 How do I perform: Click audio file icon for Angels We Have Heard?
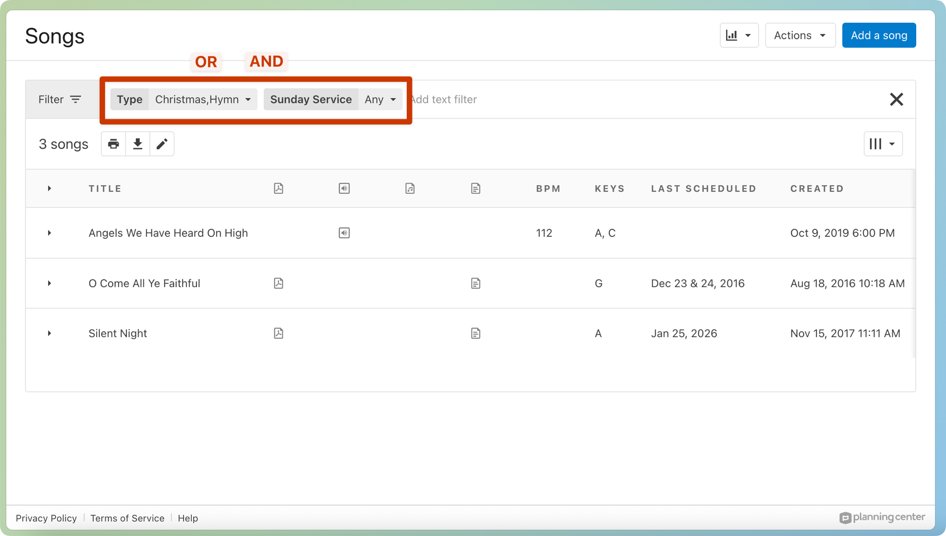(x=344, y=233)
